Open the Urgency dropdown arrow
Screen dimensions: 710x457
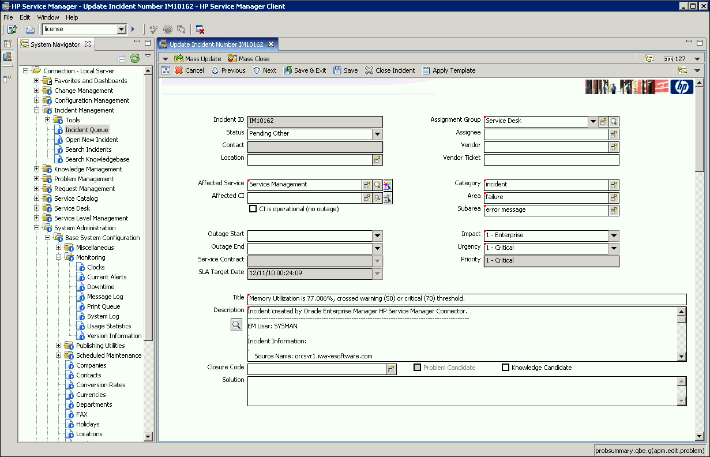614,248
